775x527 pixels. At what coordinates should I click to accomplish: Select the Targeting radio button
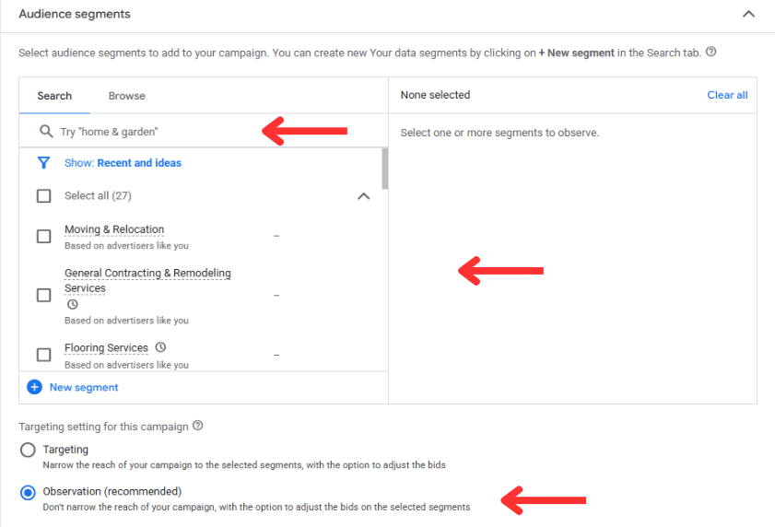[28, 450]
